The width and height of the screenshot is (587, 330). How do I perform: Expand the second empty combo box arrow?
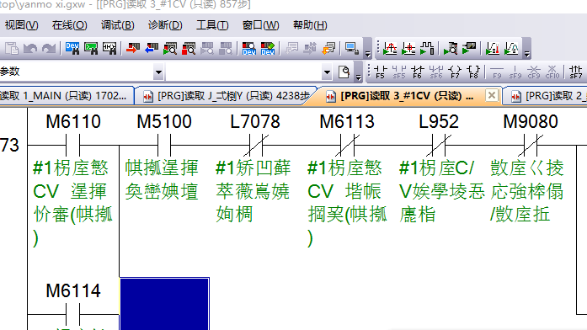327,72
